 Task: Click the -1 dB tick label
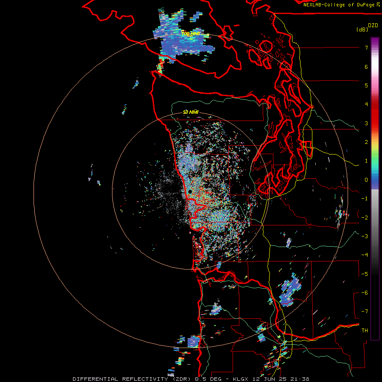point(365,199)
